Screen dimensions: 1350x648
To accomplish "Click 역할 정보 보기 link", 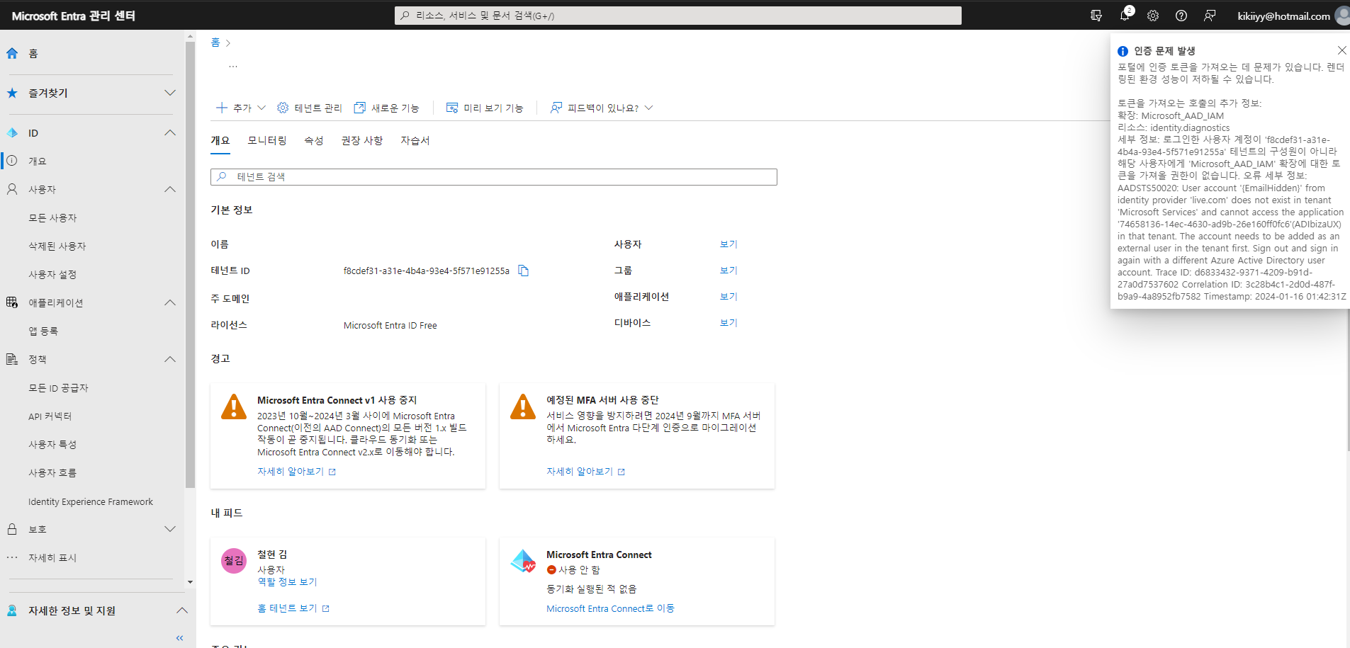I will click(x=287, y=582).
